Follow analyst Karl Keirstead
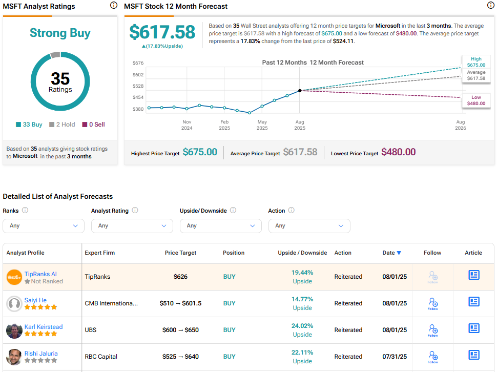Viewport: 497px width, 372px height. 432,330
